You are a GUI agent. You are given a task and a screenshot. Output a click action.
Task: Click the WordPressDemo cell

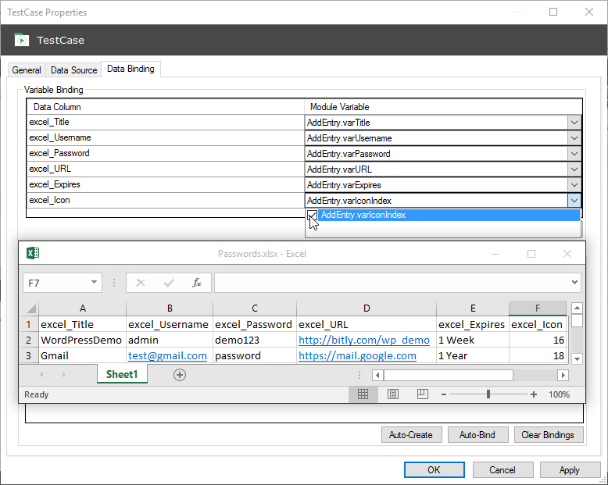[x=82, y=340]
